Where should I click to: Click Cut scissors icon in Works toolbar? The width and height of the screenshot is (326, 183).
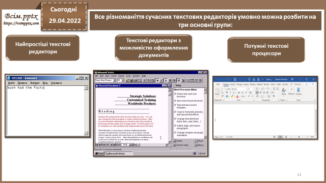145,80
